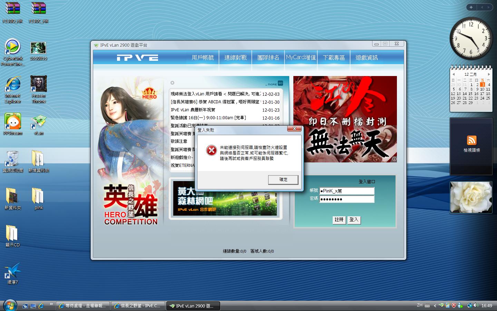Open the ZH input language selector
Image resolution: width=497 pixels, height=311 pixels.
coord(419,305)
